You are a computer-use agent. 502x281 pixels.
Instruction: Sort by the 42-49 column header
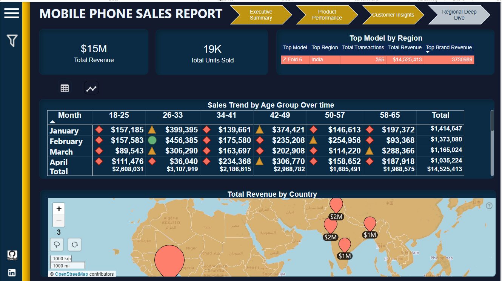click(280, 115)
